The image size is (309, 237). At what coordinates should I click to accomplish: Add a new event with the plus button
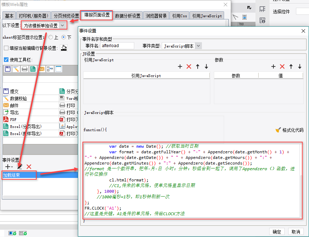pyautogui.click(x=9, y=167)
